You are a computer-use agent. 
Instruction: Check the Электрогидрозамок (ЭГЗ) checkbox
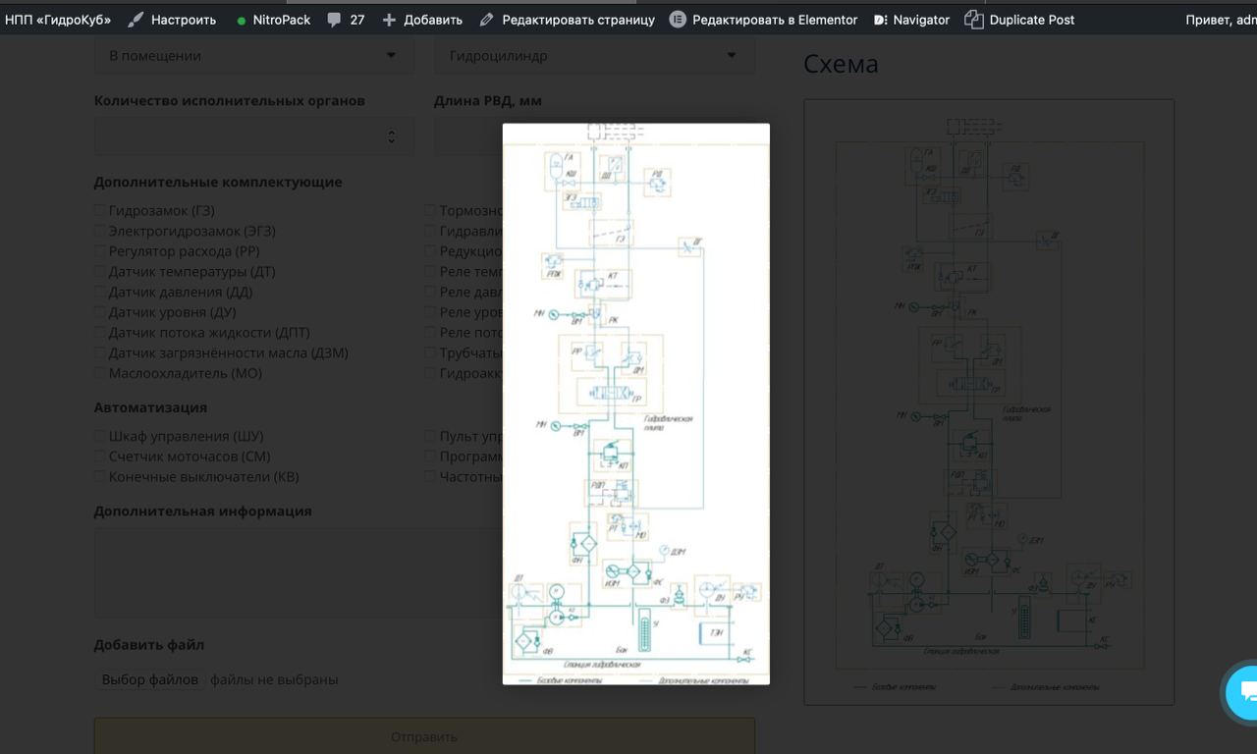coord(100,231)
